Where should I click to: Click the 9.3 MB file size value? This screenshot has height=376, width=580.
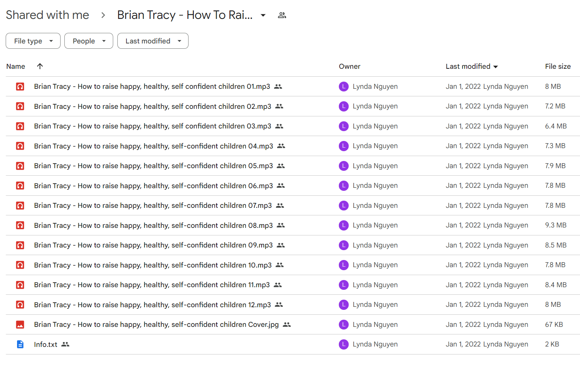[x=556, y=225]
